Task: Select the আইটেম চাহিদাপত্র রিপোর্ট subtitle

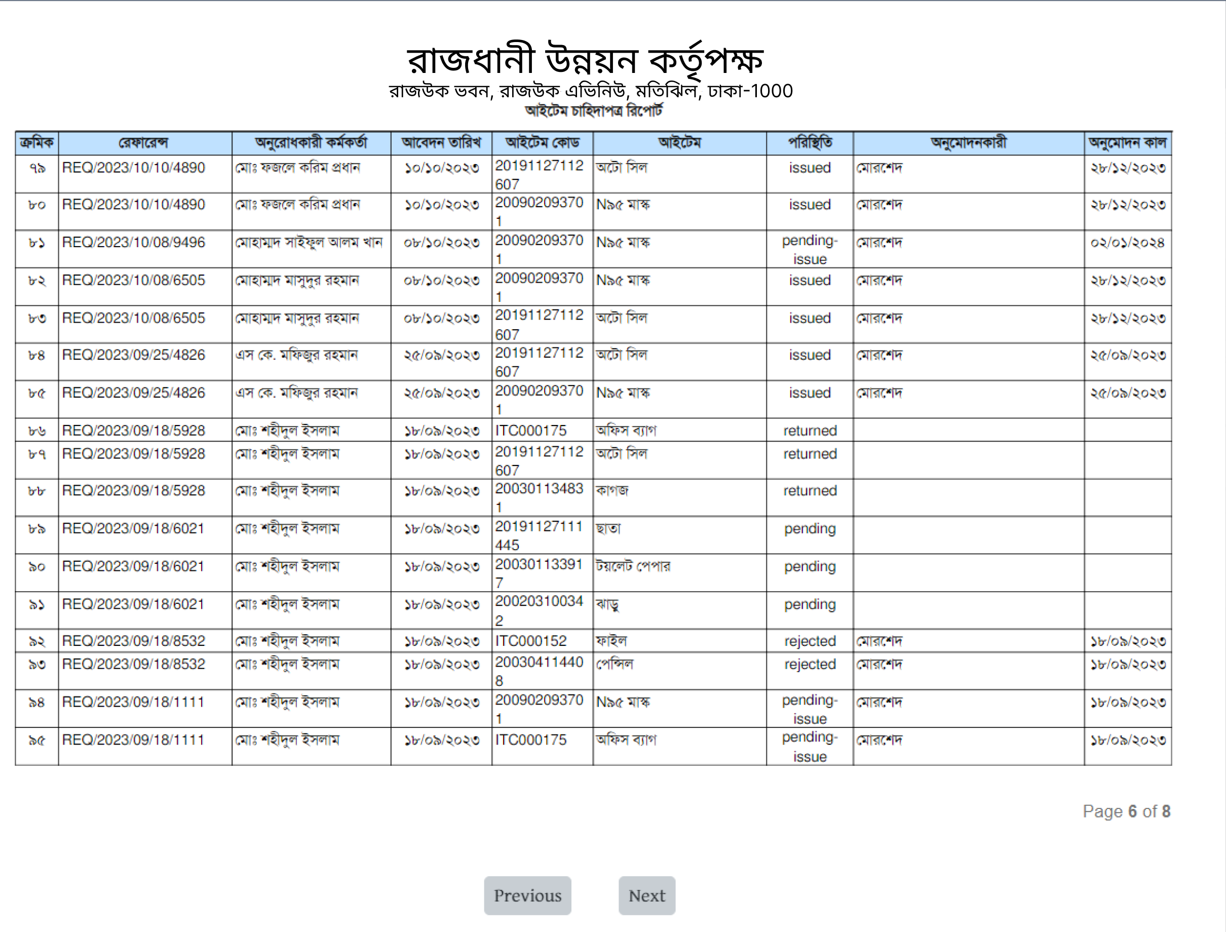Action: [594, 111]
